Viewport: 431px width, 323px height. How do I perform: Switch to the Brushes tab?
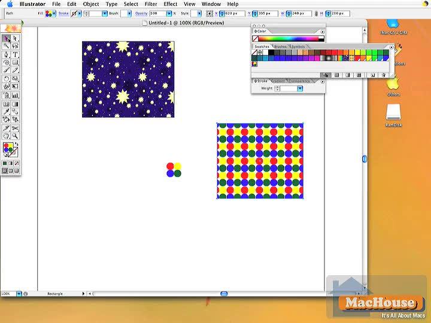tap(280, 46)
